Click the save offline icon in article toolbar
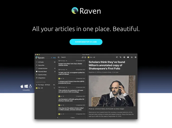Image resolution: width=172 pixels, height=128 pixels. [120, 57]
